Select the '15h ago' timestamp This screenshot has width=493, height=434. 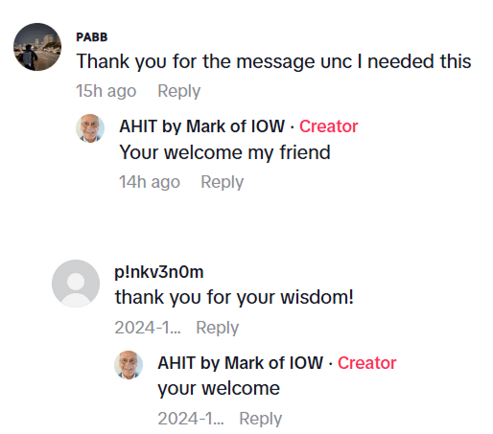point(106,91)
